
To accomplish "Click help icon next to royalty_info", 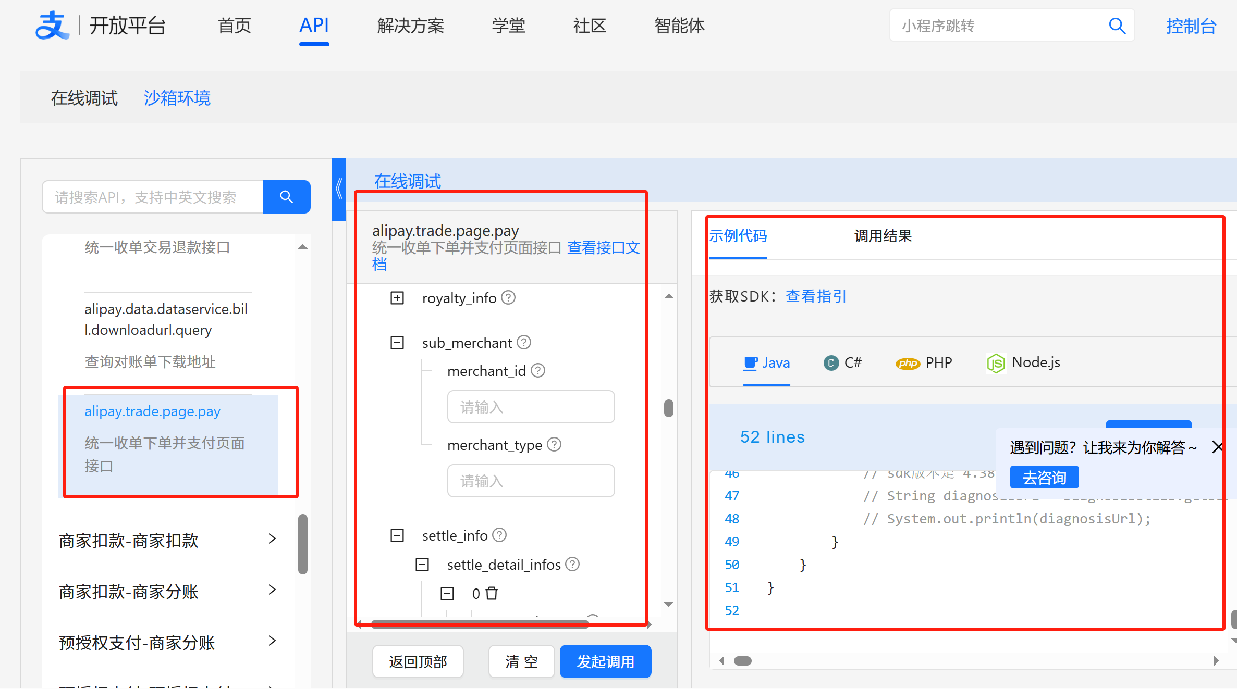I will (x=508, y=297).
